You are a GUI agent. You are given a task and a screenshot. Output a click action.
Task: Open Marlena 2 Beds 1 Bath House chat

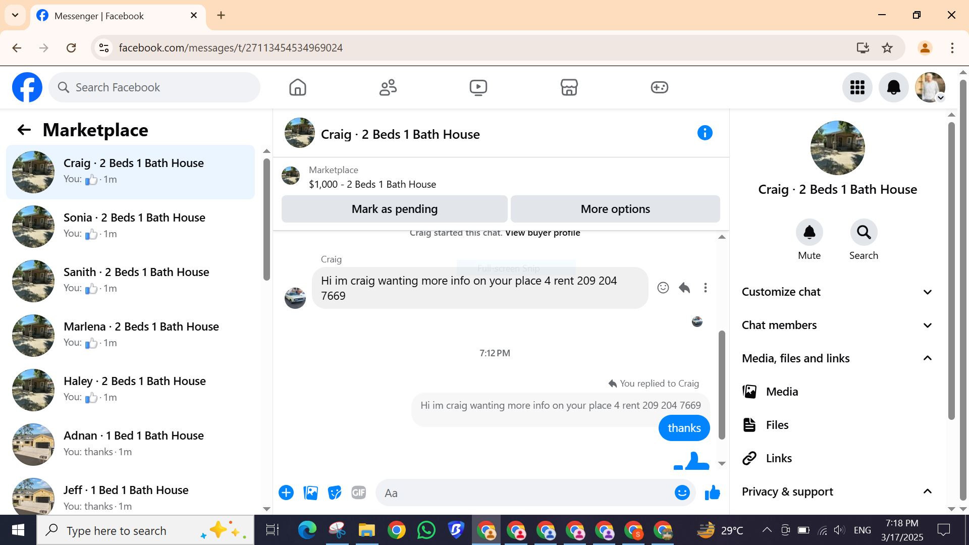click(130, 336)
